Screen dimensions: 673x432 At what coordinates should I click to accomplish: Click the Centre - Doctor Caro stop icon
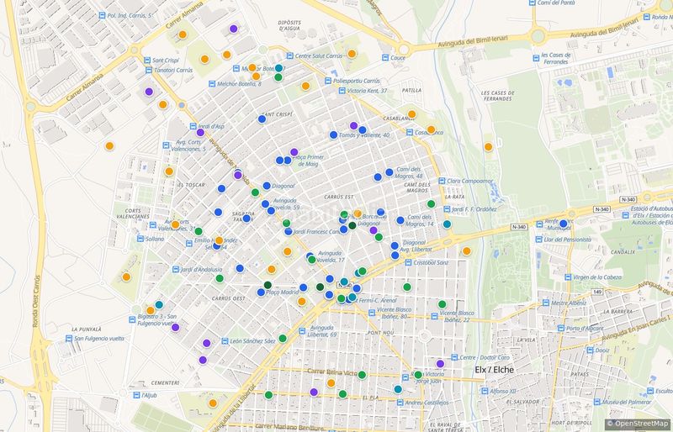point(454,357)
